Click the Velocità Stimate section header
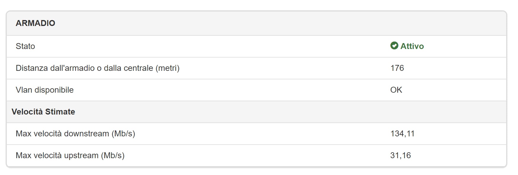 (43, 112)
